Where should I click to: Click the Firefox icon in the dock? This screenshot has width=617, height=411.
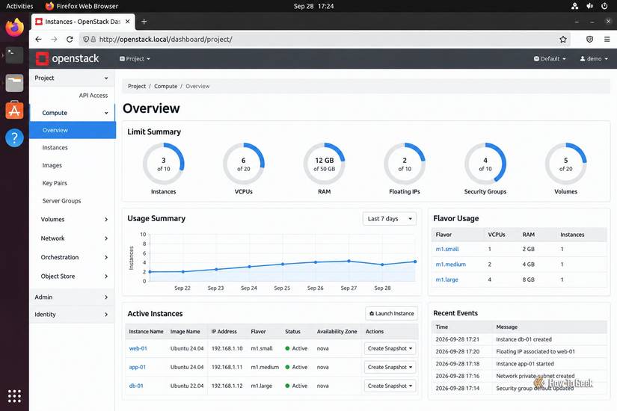(x=14, y=28)
